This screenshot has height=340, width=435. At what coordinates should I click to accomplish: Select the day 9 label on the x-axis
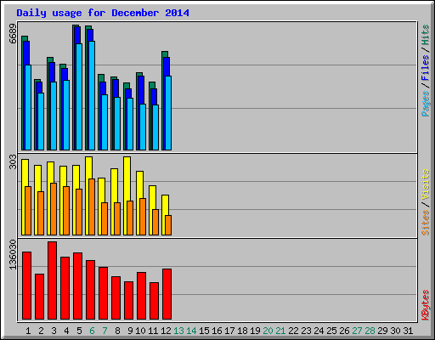pos(130,331)
